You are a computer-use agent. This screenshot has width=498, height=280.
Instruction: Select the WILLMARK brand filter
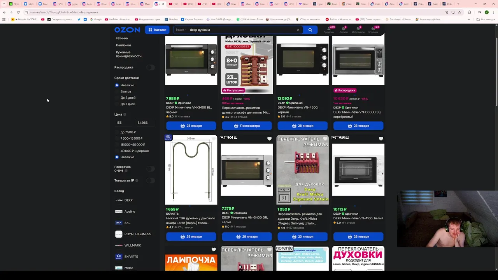128,245
